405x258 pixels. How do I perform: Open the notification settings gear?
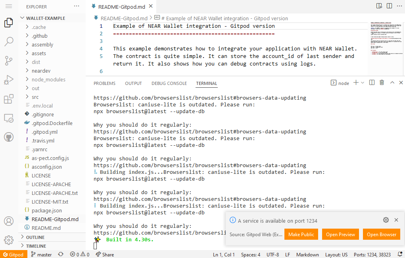tap(386, 220)
